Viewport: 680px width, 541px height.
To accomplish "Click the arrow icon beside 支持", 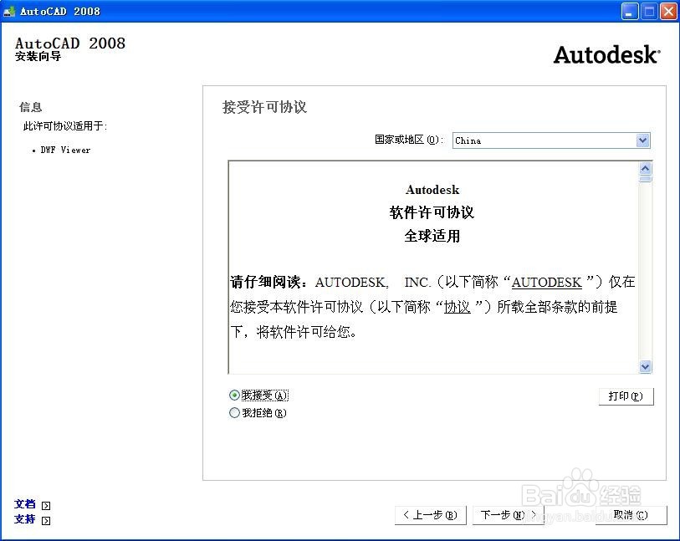I will point(46,521).
